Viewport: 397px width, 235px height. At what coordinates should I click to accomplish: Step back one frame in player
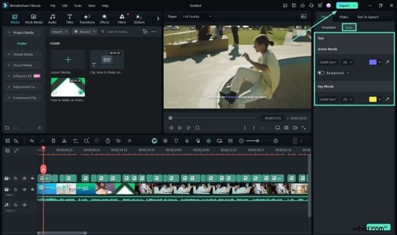(171, 128)
